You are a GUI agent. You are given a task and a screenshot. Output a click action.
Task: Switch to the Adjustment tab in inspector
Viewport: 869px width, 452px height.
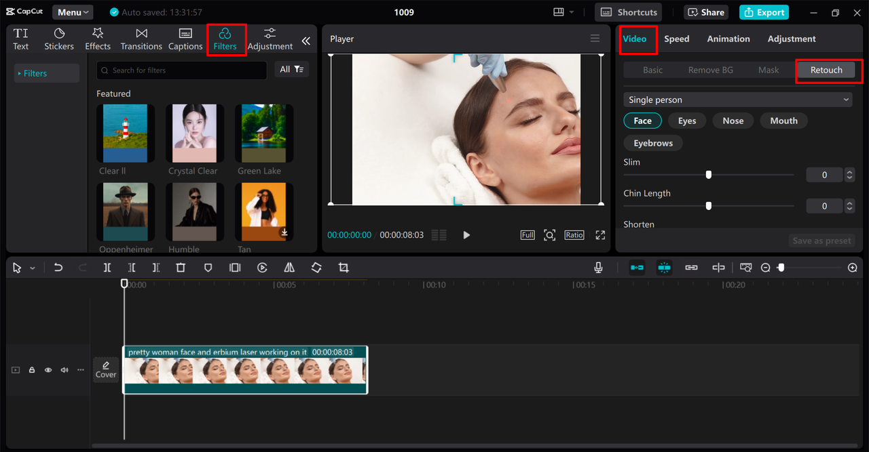(792, 39)
